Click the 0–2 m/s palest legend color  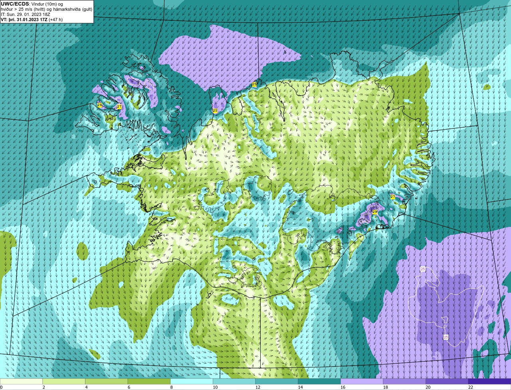tap(21, 381)
